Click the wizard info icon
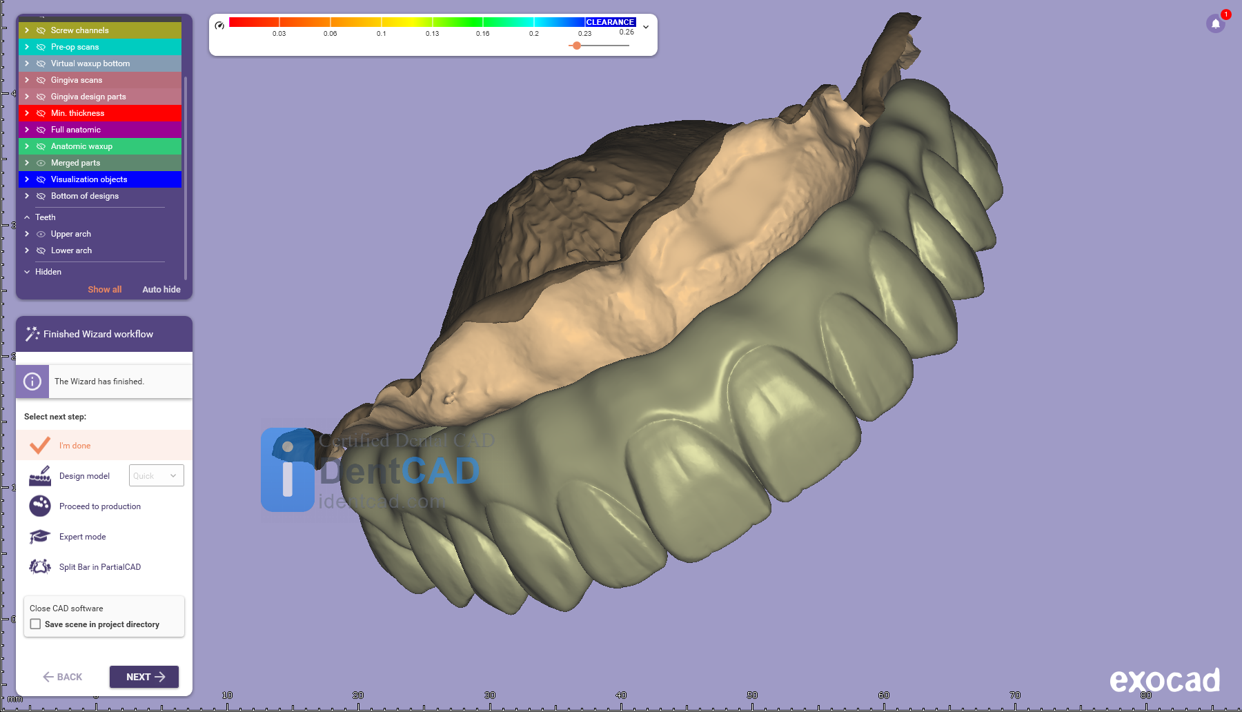1242x712 pixels. [32, 382]
